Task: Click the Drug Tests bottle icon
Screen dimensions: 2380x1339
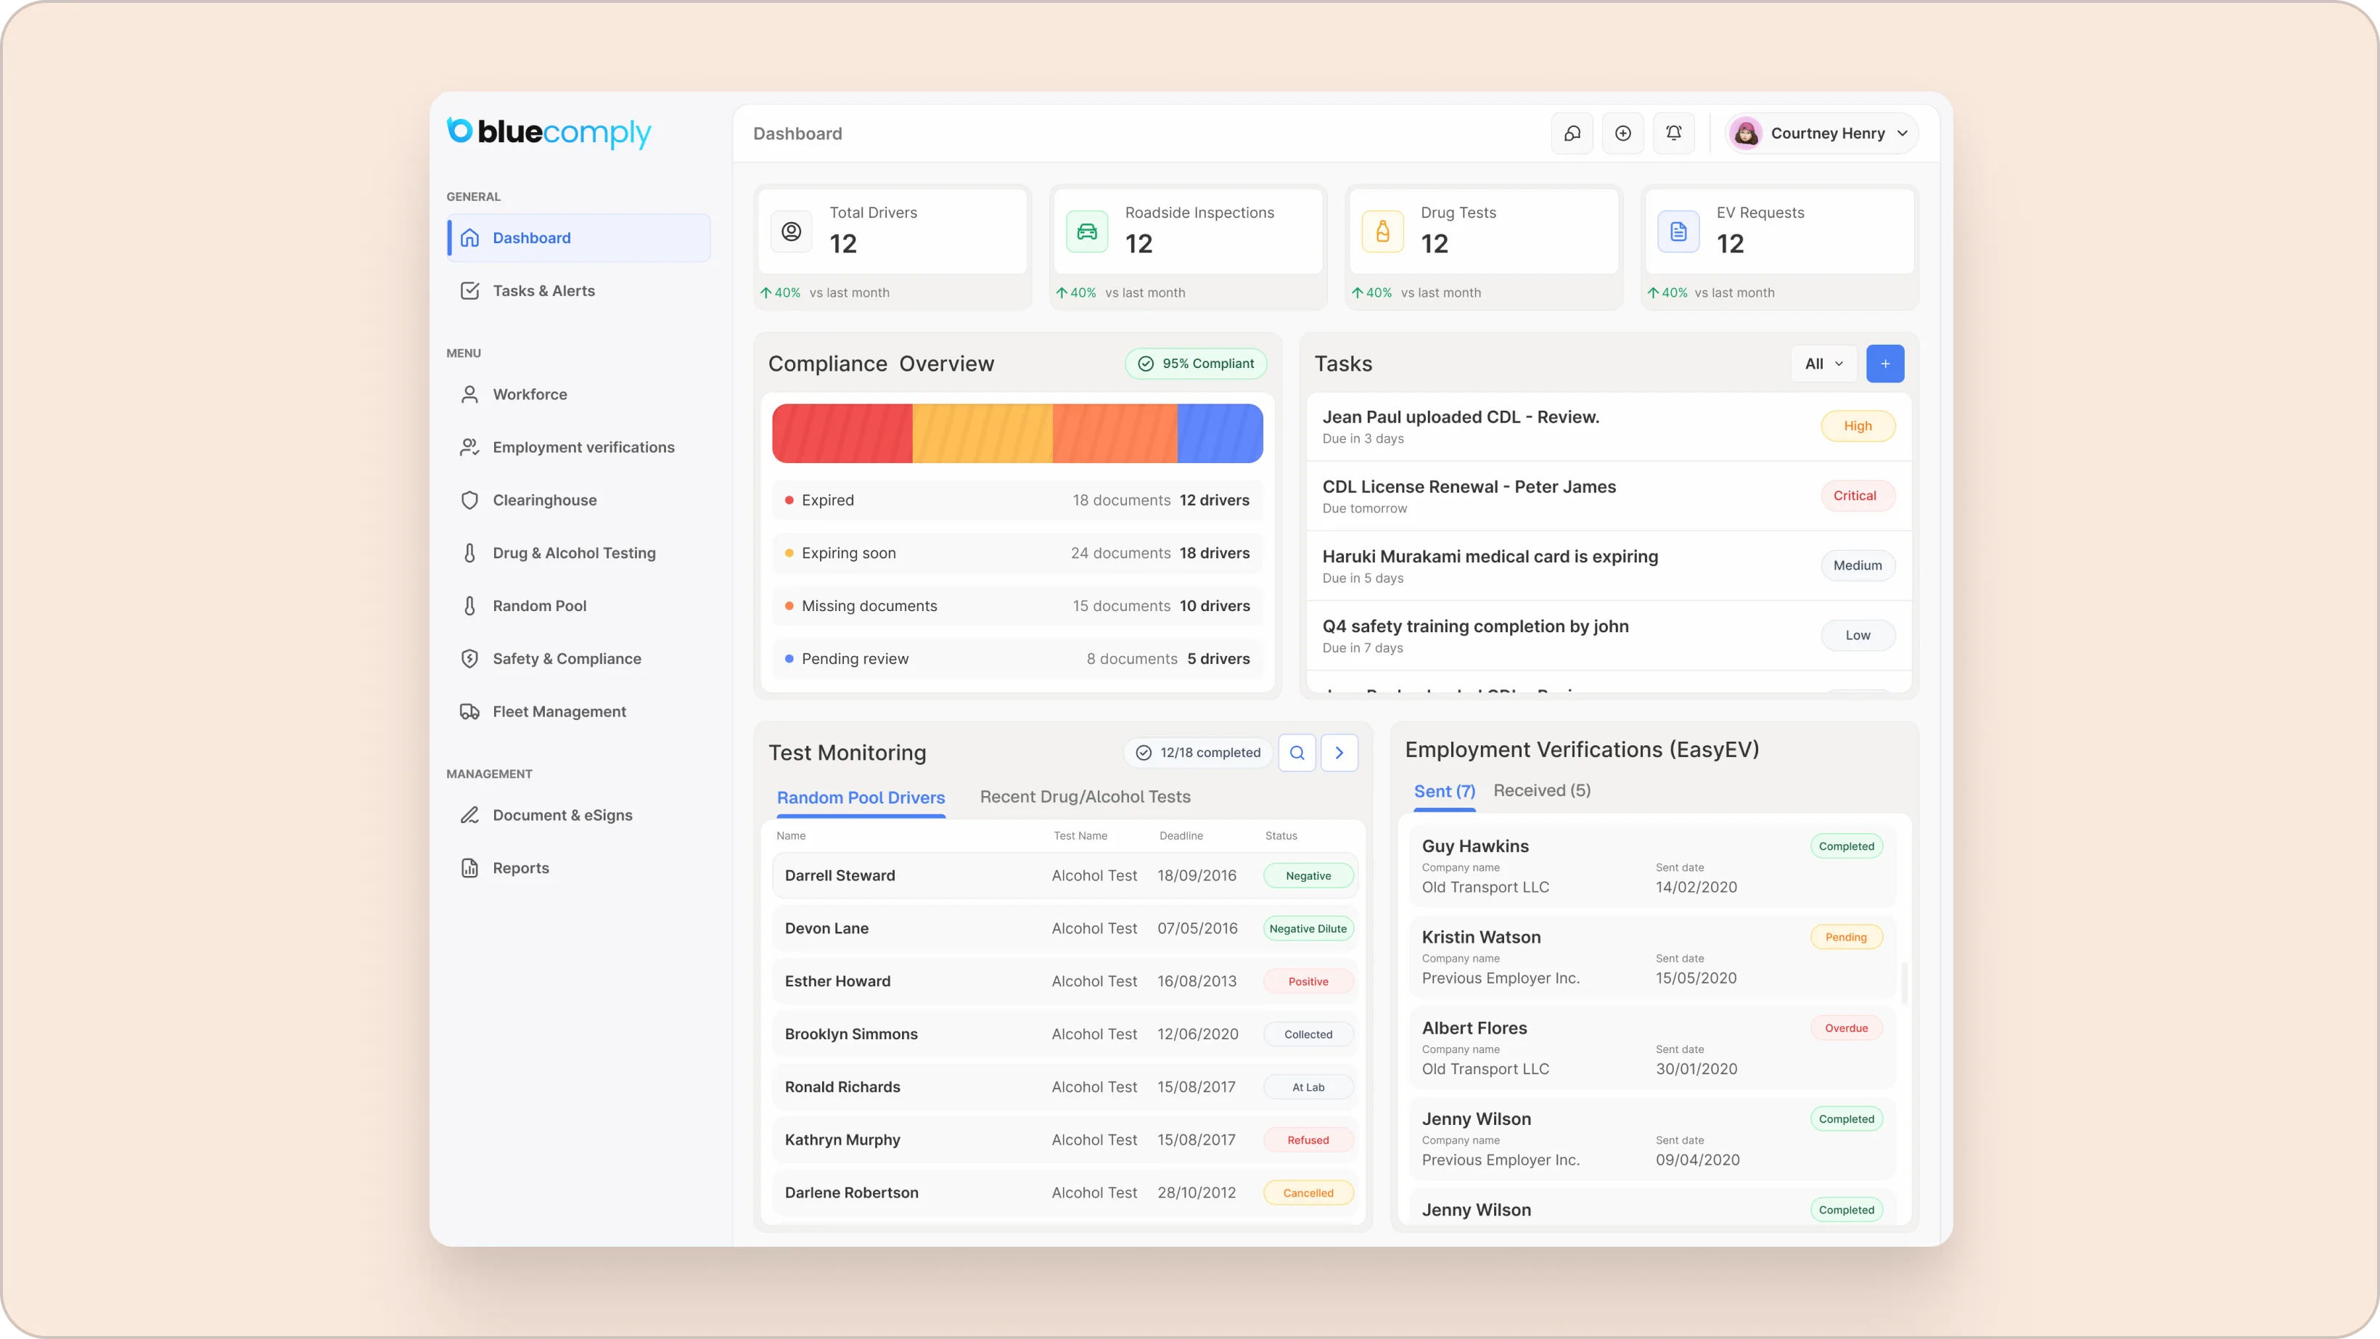Action: click(x=1382, y=231)
